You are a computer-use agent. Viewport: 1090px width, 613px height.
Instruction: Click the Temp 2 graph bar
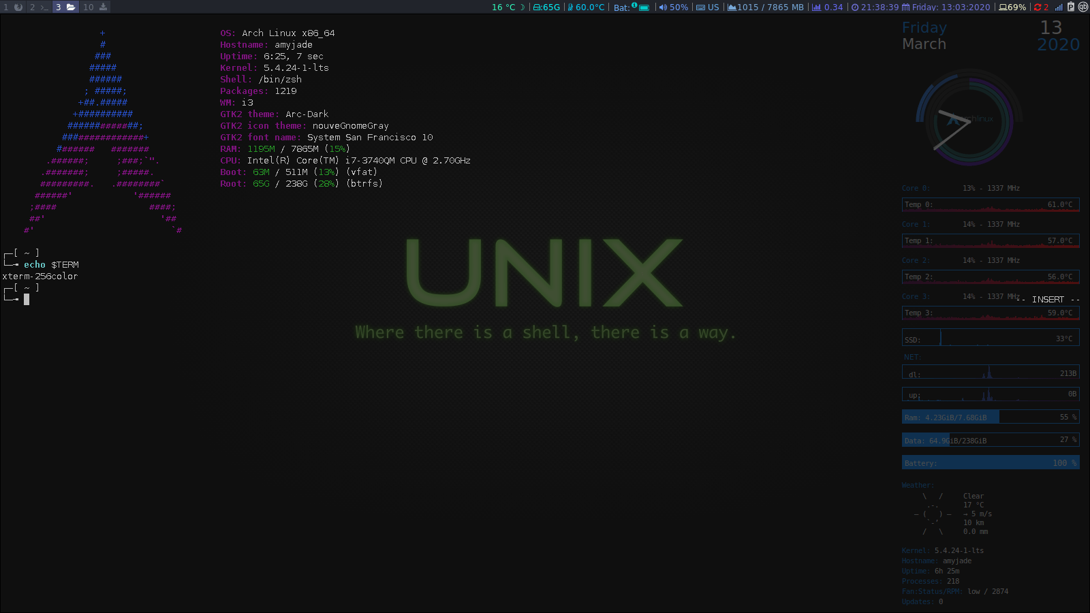coord(991,277)
